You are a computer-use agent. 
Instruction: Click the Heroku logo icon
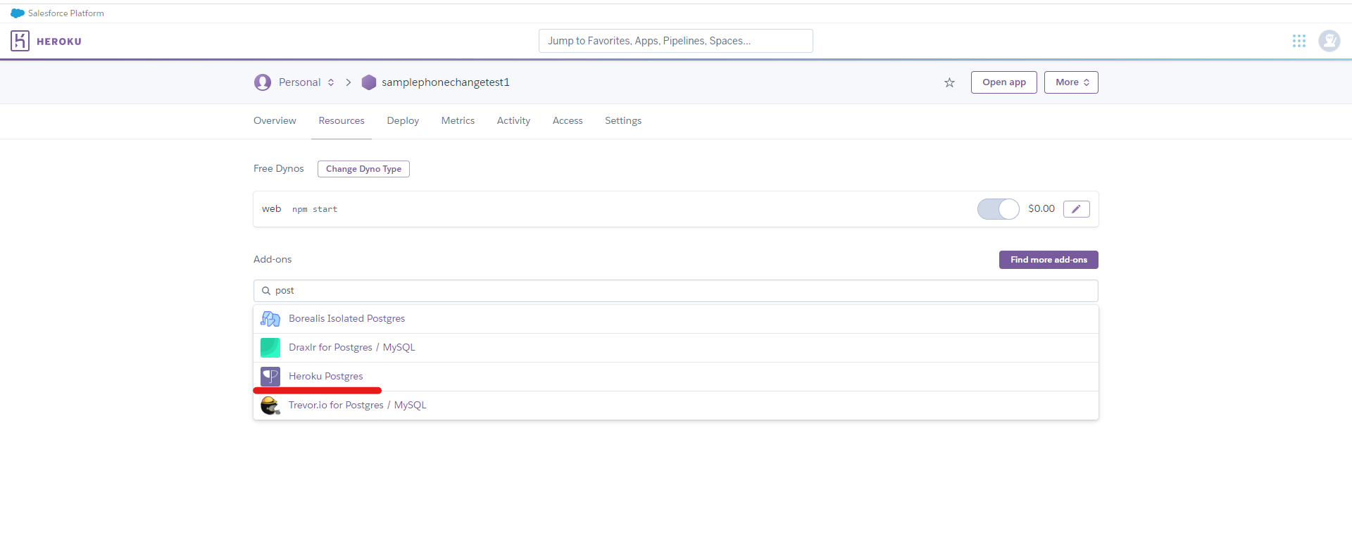coord(20,41)
